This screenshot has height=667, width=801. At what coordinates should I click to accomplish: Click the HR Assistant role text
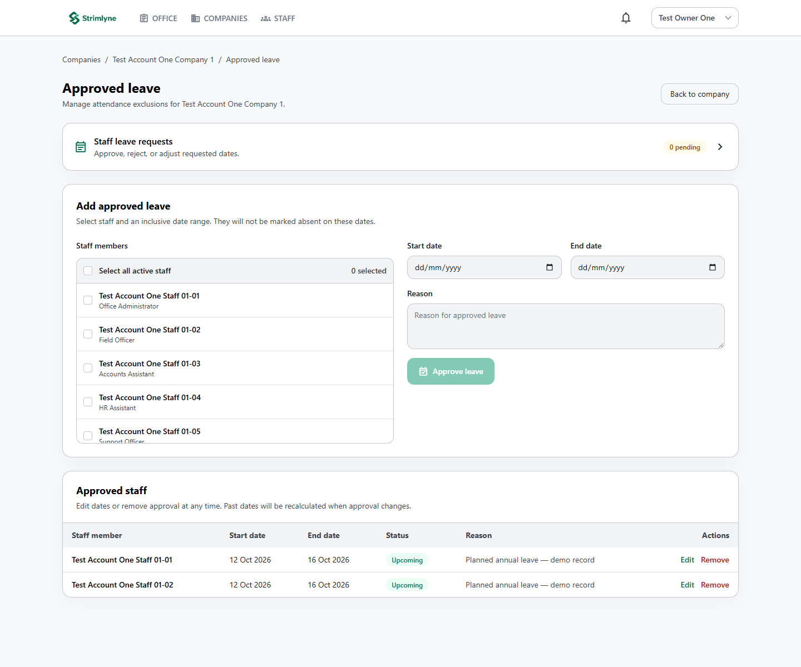click(117, 408)
